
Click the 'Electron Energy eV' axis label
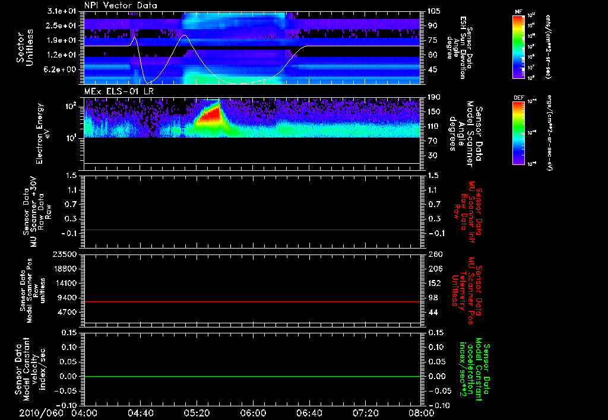pos(42,133)
